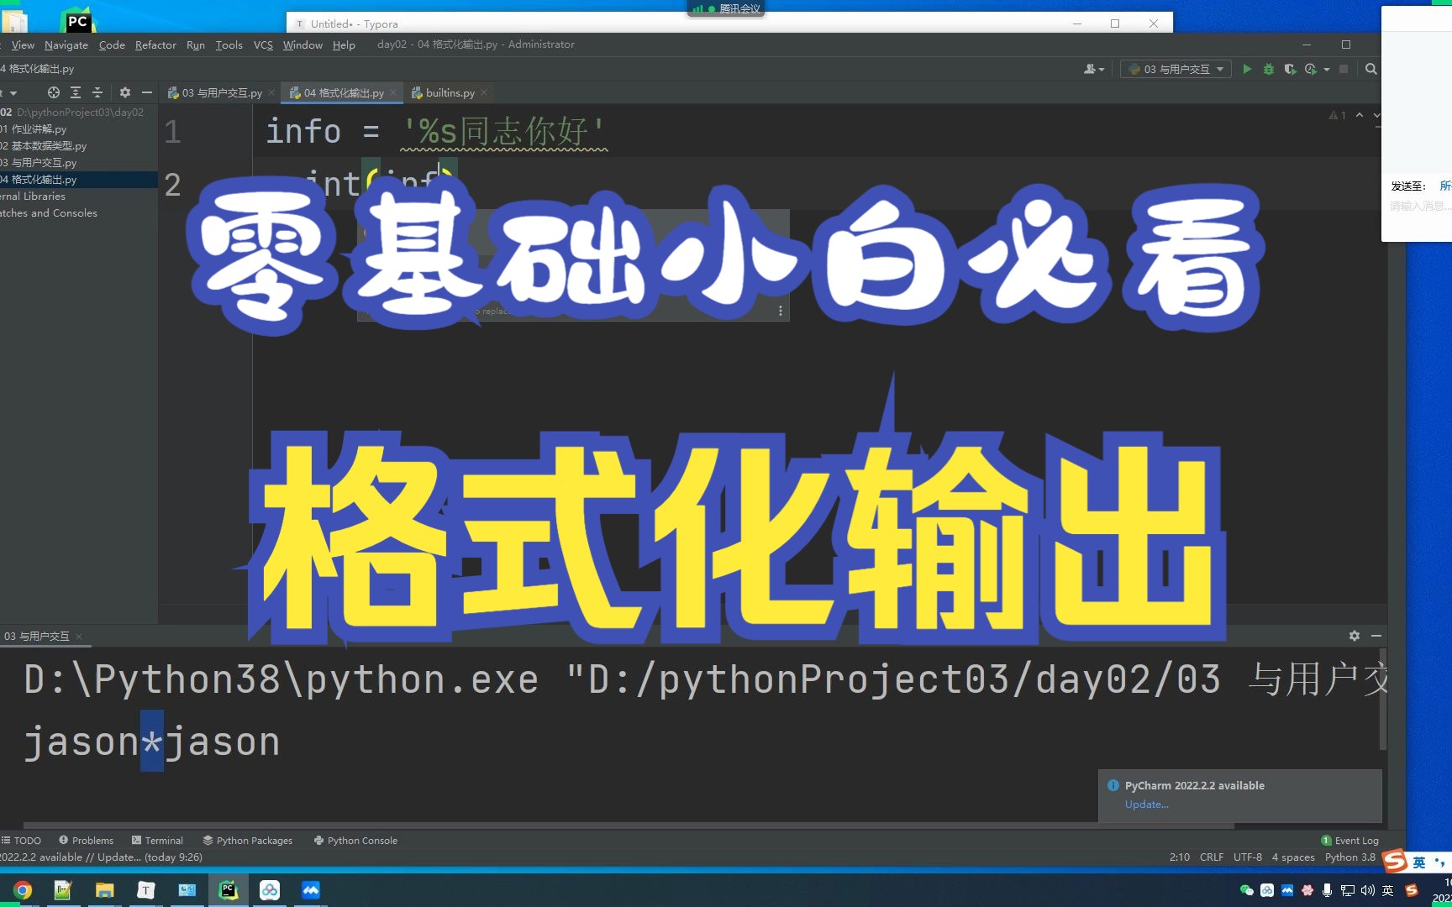The image size is (1452, 907).
Task: Close the 03 与用户交互 run tab
Action: (79, 637)
